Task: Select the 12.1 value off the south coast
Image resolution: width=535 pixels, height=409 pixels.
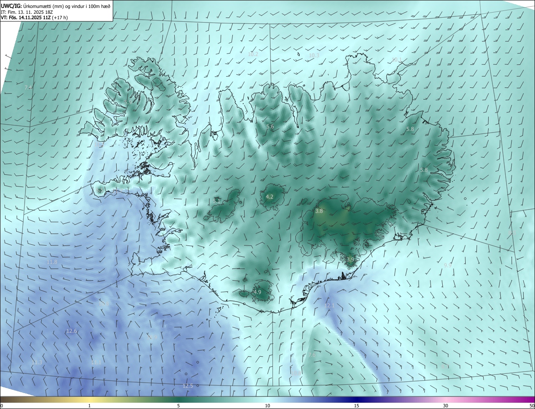Action: coord(330,306)
